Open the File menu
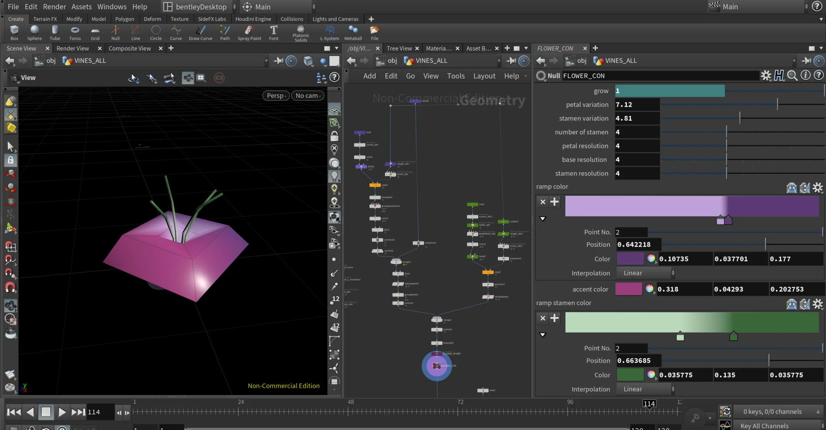826x430 pixels. click(x=13, y=6)
